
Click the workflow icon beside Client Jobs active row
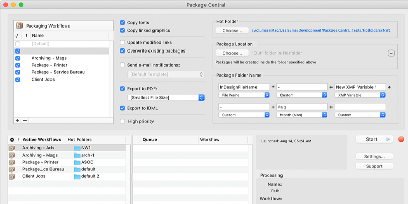pos(12,176)
